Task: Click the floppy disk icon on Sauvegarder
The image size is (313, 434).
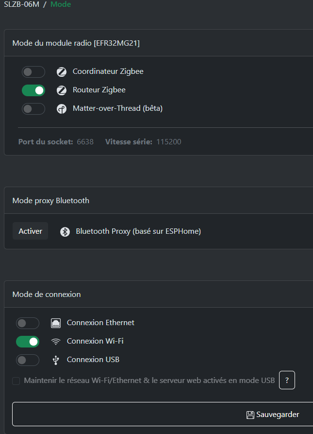Action: [250, 415]
